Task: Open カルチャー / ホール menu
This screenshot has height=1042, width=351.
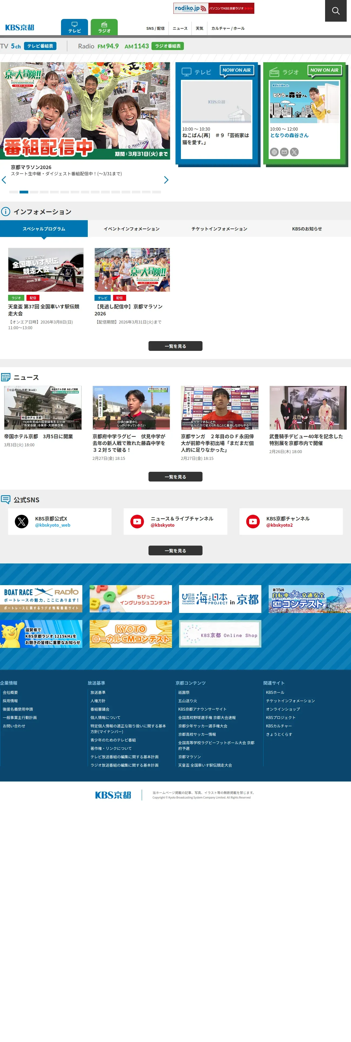Action: (x=228, y=28)
